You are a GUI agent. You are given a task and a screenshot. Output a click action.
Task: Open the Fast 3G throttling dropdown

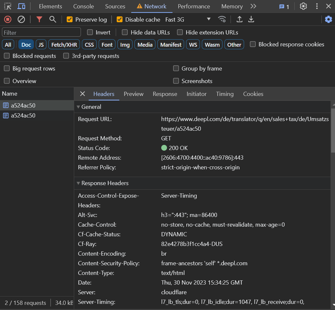click(188, 20)
